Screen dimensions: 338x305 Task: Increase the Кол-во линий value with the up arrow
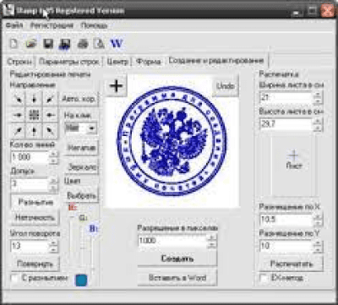(53, 154)
